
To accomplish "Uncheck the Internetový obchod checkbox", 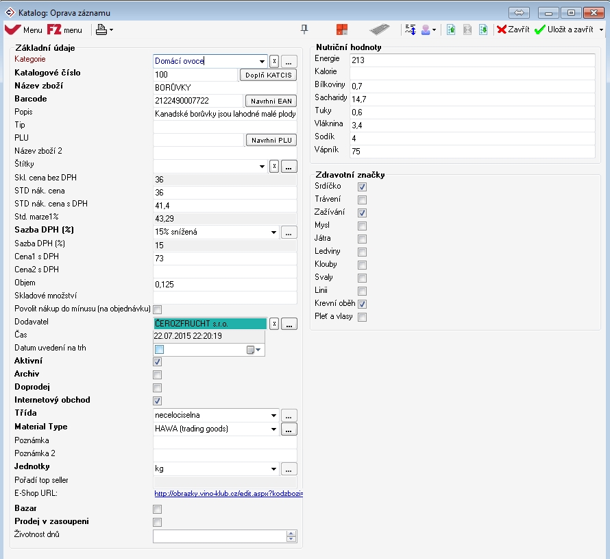I will 157,401.
